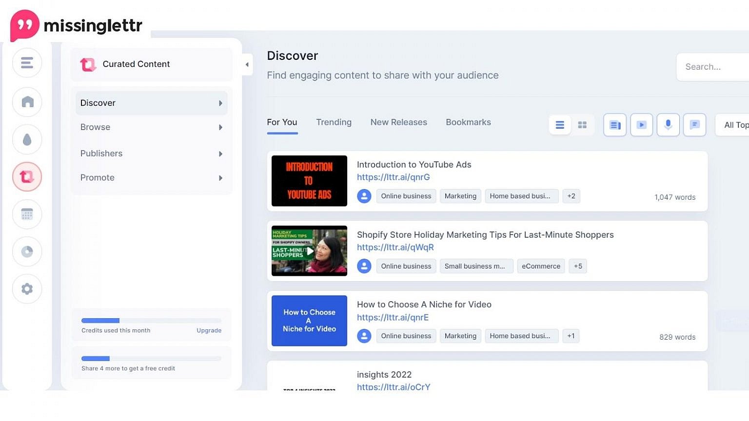The height and width of the screenshot is (421, 749).
Task: Click the Introduction to YouTube Ads thumbnail
Action: [309, 181]
